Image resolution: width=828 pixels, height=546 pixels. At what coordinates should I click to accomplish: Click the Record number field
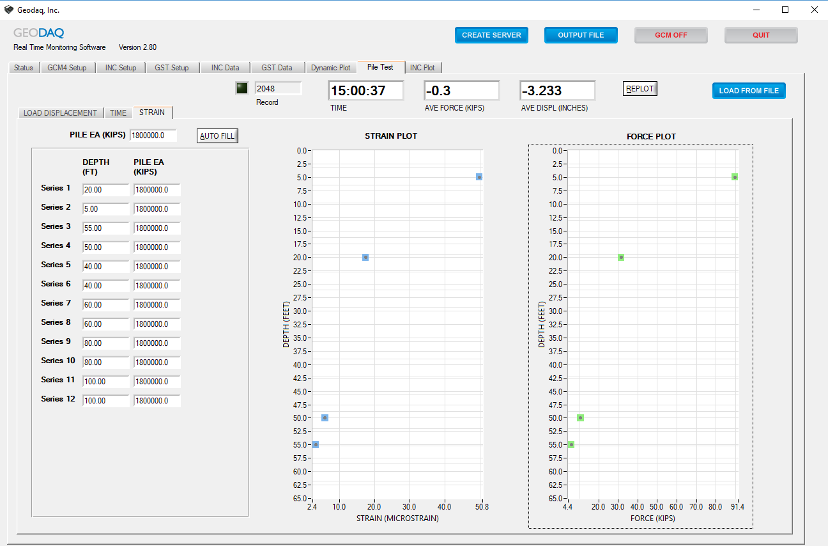pos(278,88)
